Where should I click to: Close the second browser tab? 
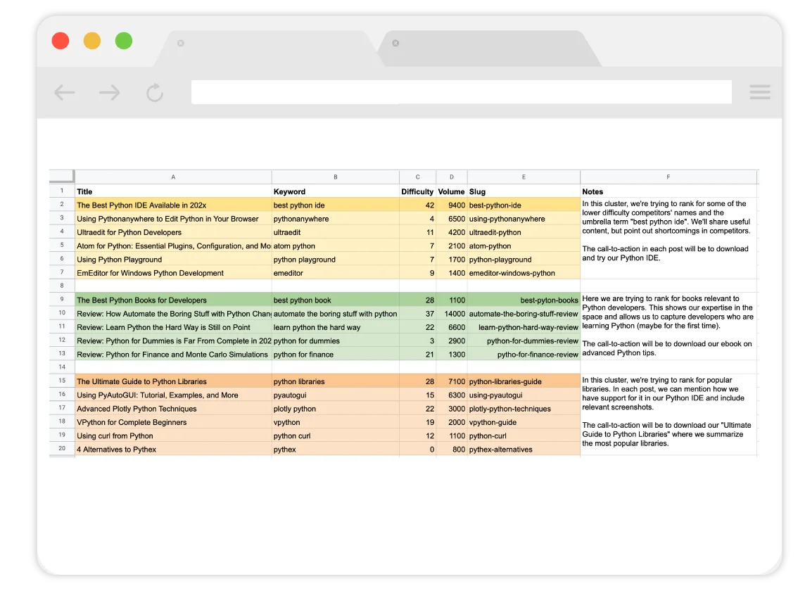point(395,43)
